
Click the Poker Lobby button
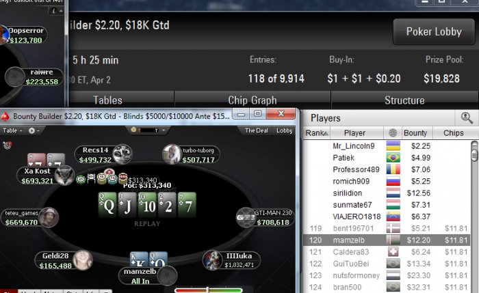pyautogui.click(x=434, y=31)
